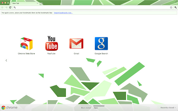Bookmark this page with the star icon
This screenshot has height=111, width=178.
coord(171,7)
